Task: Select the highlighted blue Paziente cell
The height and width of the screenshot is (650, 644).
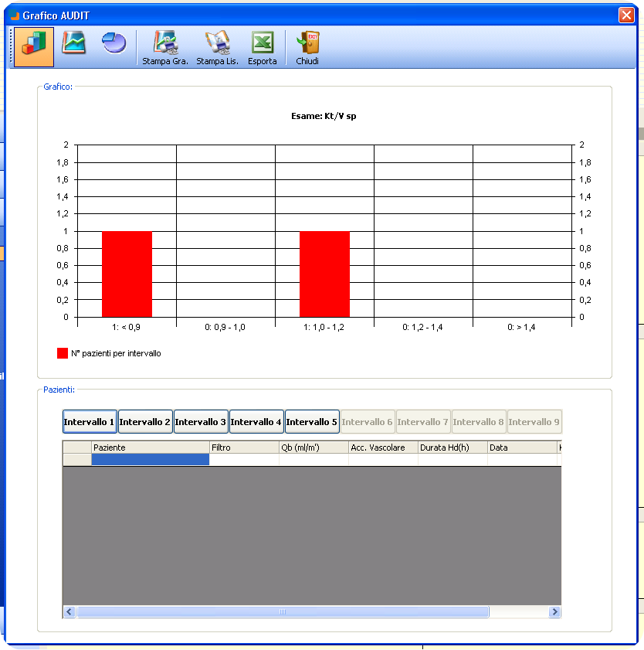Action: click(x=151, y=459)
